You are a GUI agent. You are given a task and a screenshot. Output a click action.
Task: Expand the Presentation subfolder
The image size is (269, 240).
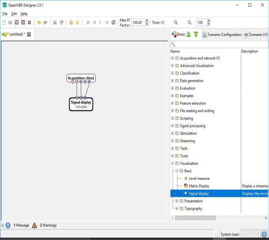(177, 201)
